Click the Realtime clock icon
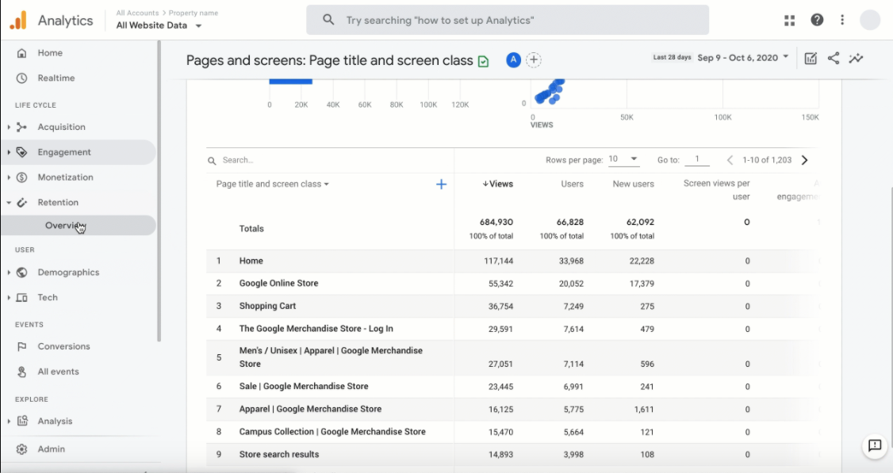Screen dimensions: 893x473 [21, 78]
